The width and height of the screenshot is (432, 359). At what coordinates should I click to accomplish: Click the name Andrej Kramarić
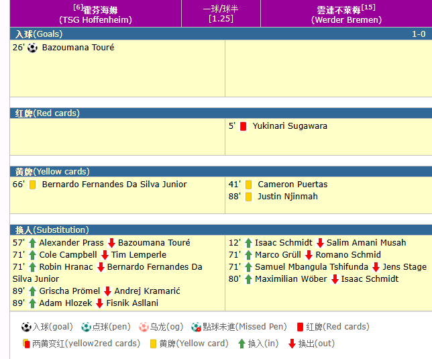(147, 291)
